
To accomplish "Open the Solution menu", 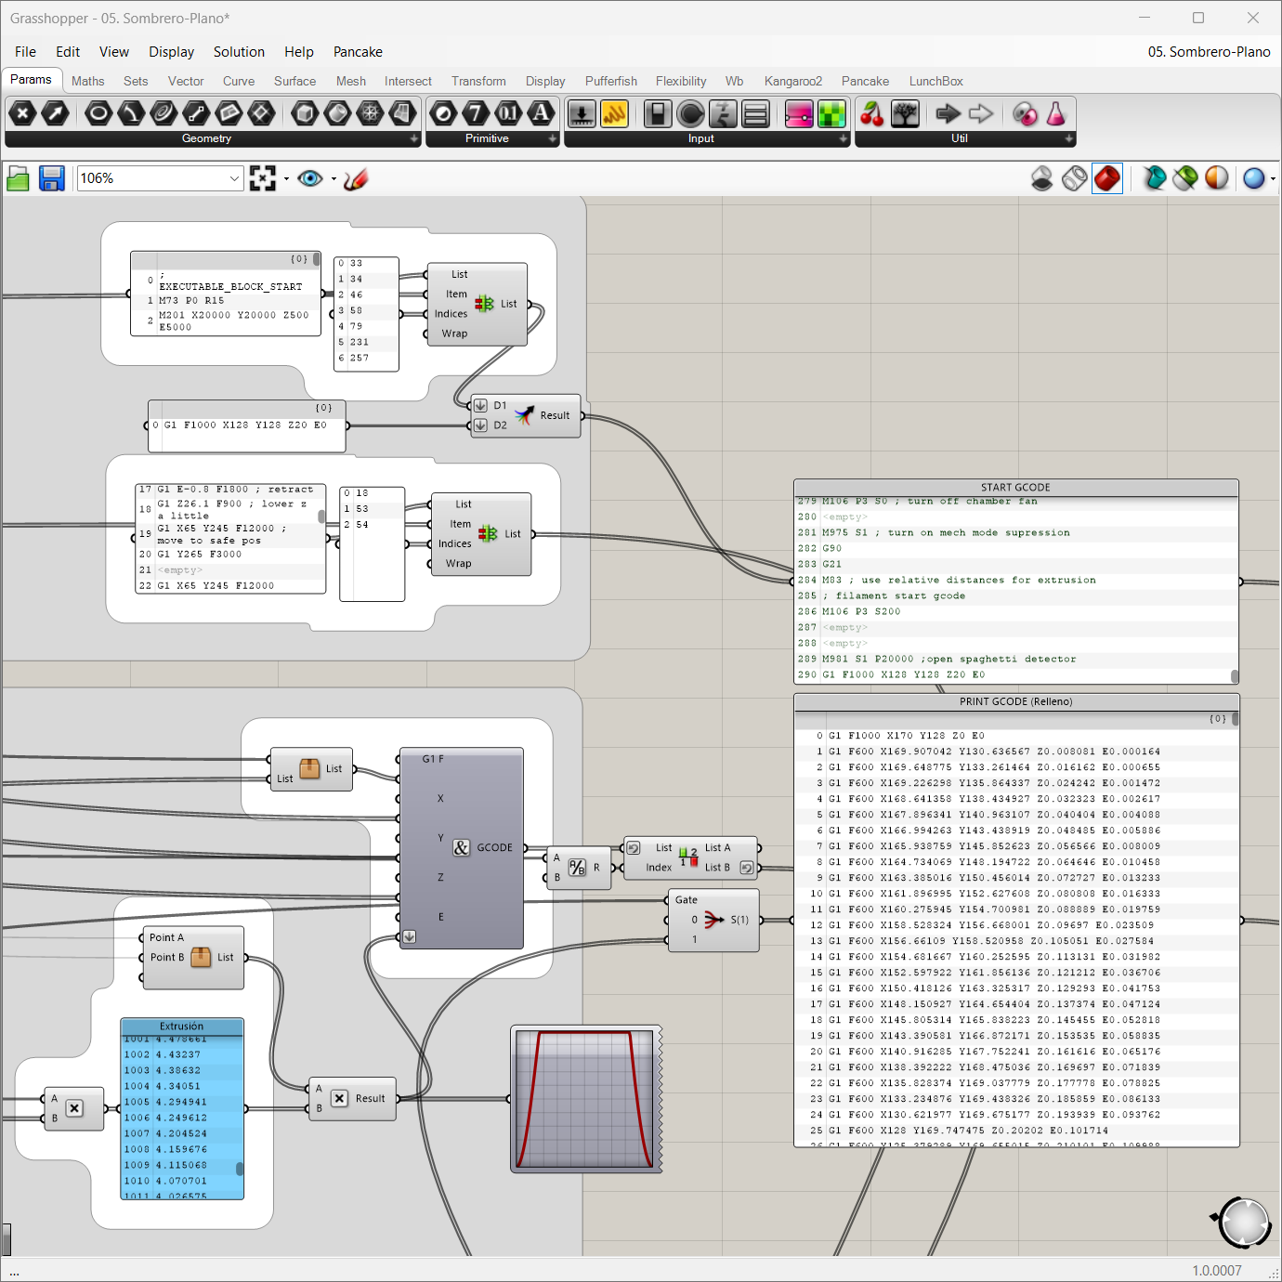I will pyautogui.click(x=239, y=52).
